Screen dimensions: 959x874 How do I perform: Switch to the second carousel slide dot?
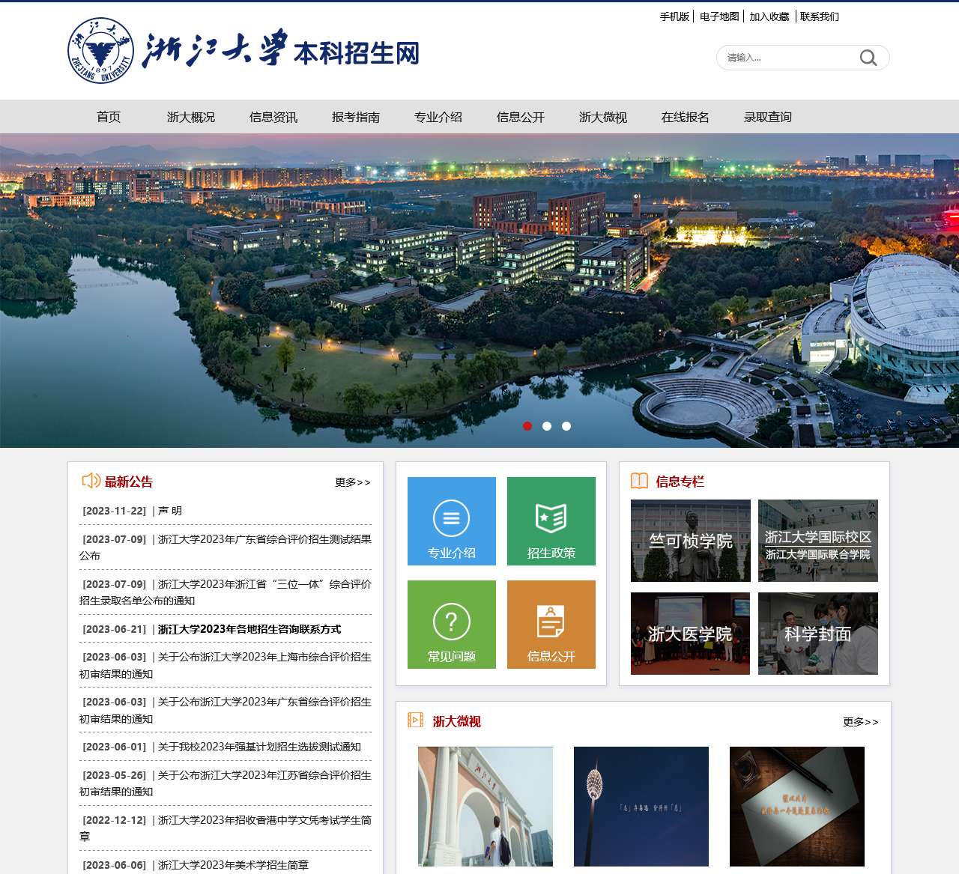(x=547, y=426)
